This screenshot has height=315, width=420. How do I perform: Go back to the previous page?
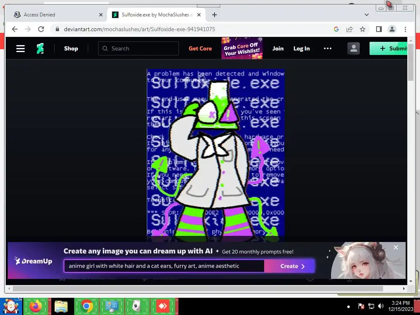tap(15, 29)
